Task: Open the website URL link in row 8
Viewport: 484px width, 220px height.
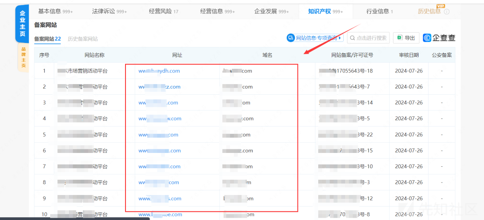Action: (x=159, y=182)
